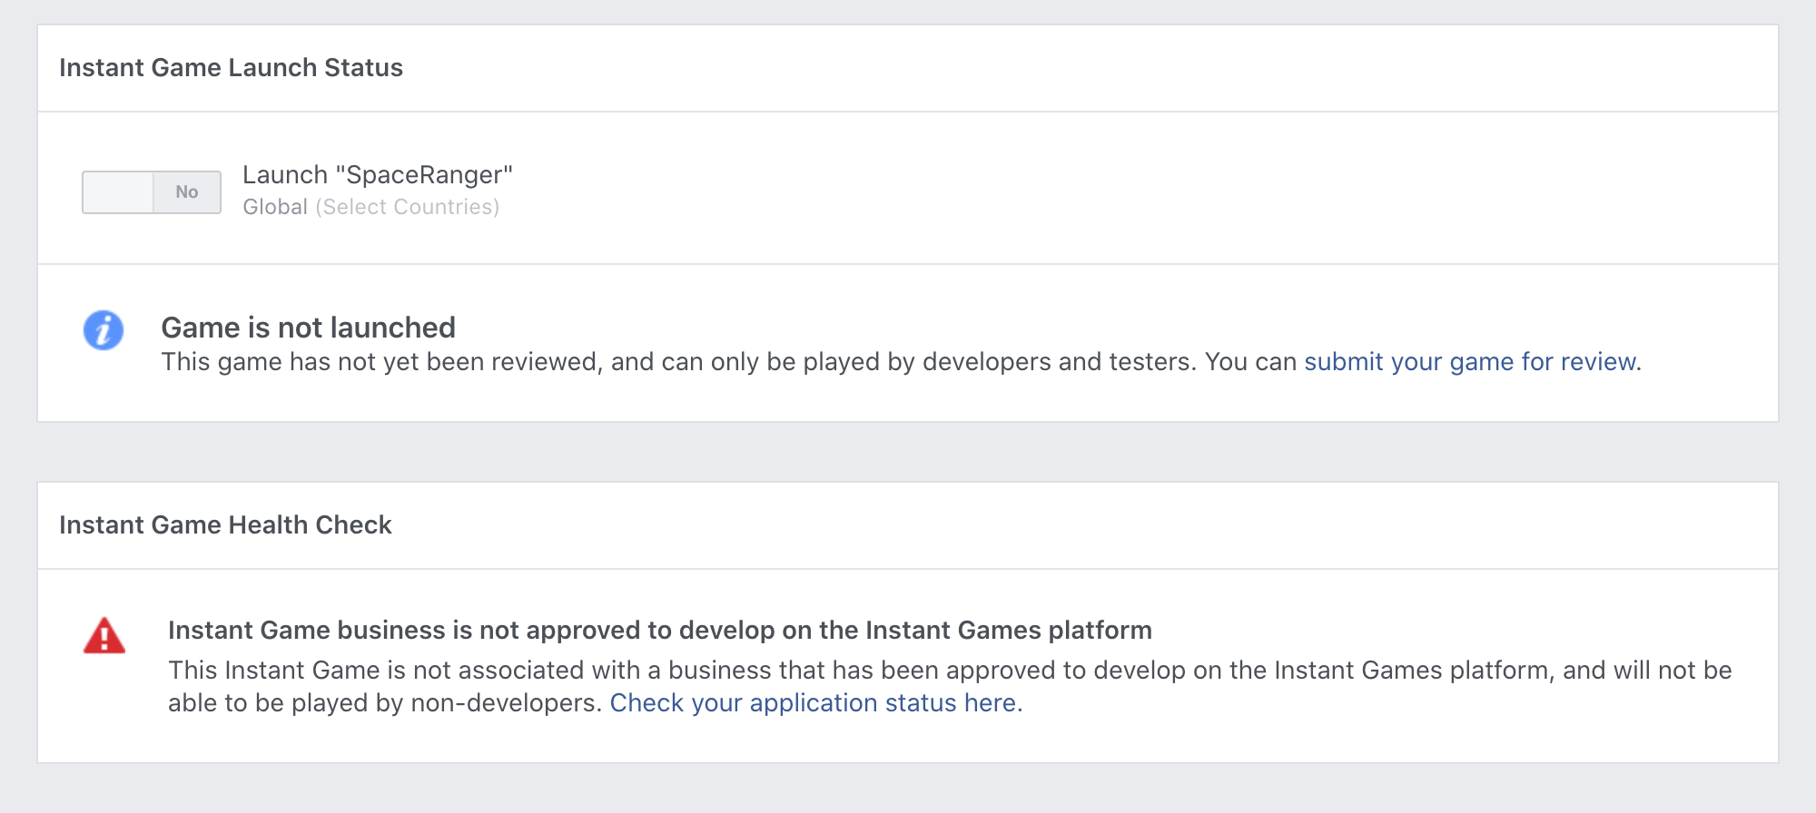
Task: Click the empty left half of the launch switch
Action: point(117,192)
